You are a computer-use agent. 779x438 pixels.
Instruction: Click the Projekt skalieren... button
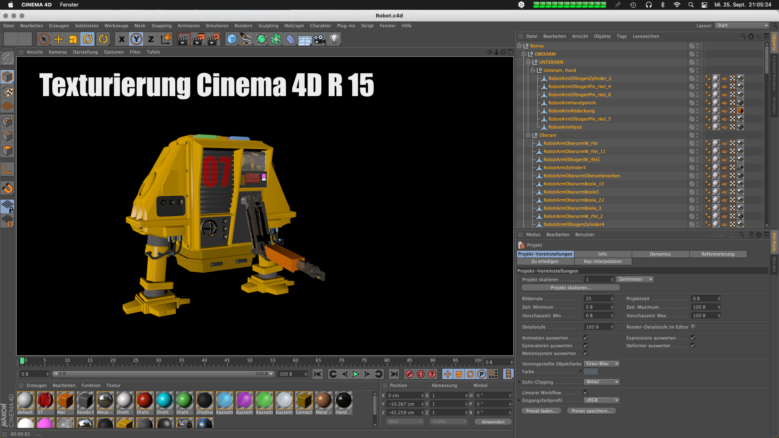click(x=570, y=288)
